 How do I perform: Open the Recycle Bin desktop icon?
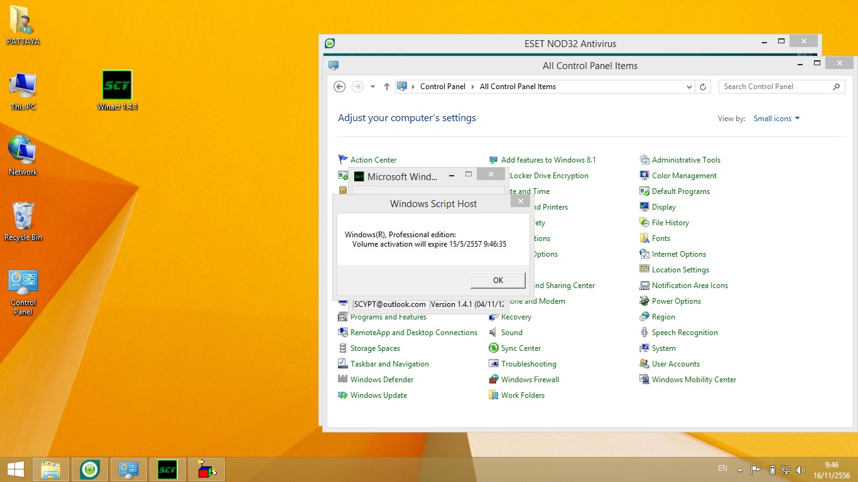[23, 217]
